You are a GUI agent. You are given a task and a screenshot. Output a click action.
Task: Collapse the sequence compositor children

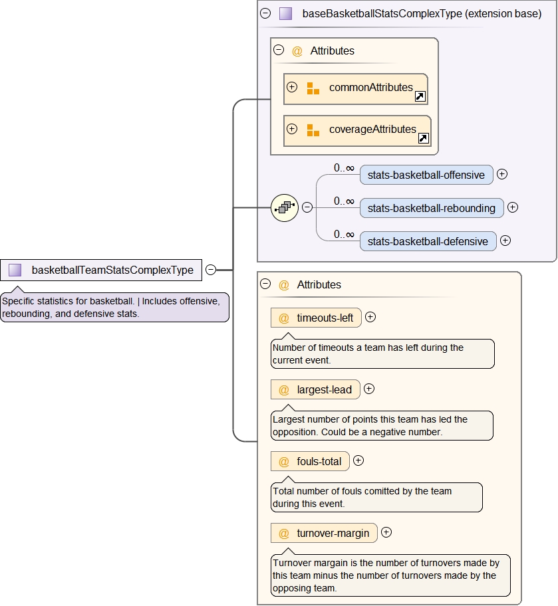click(307, 207)
